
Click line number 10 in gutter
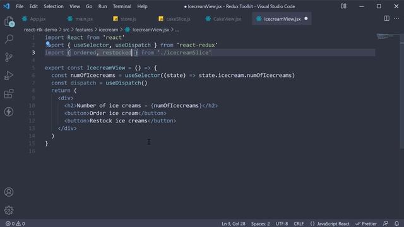[32, 105]
